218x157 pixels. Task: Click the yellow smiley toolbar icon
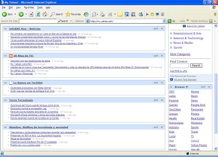[x=152, y=14]
